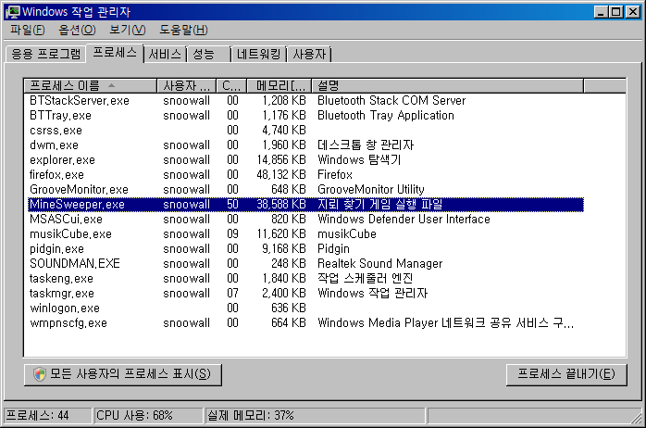Close the Windows 작업 관리자 window
Viewport: 646px width, 428px height.
633,11
